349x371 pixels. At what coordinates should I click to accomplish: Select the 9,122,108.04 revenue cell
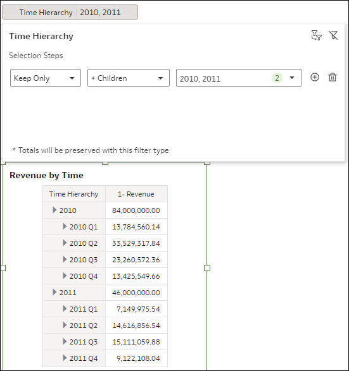(136, 358)
